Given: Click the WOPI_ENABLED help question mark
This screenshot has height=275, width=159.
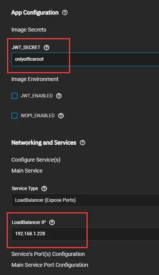Looking at the screenshot, I should pos(61,116).
